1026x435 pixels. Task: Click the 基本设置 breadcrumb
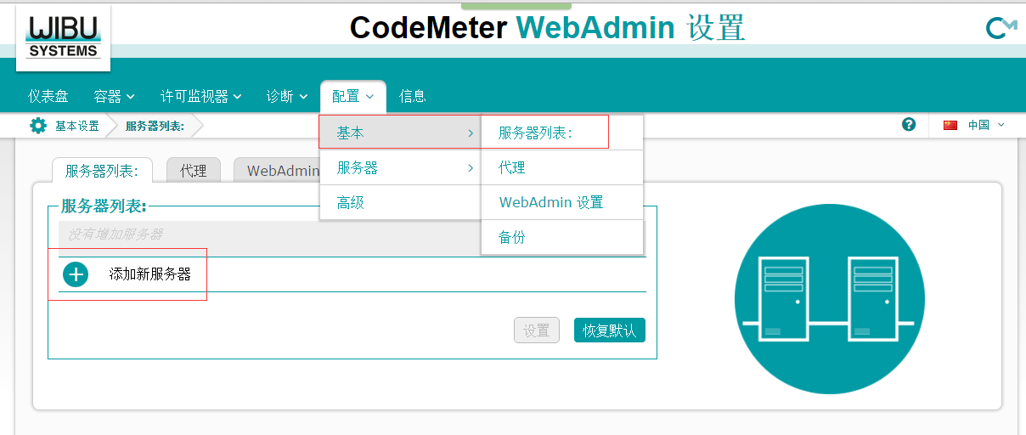(x=77, y=126)
